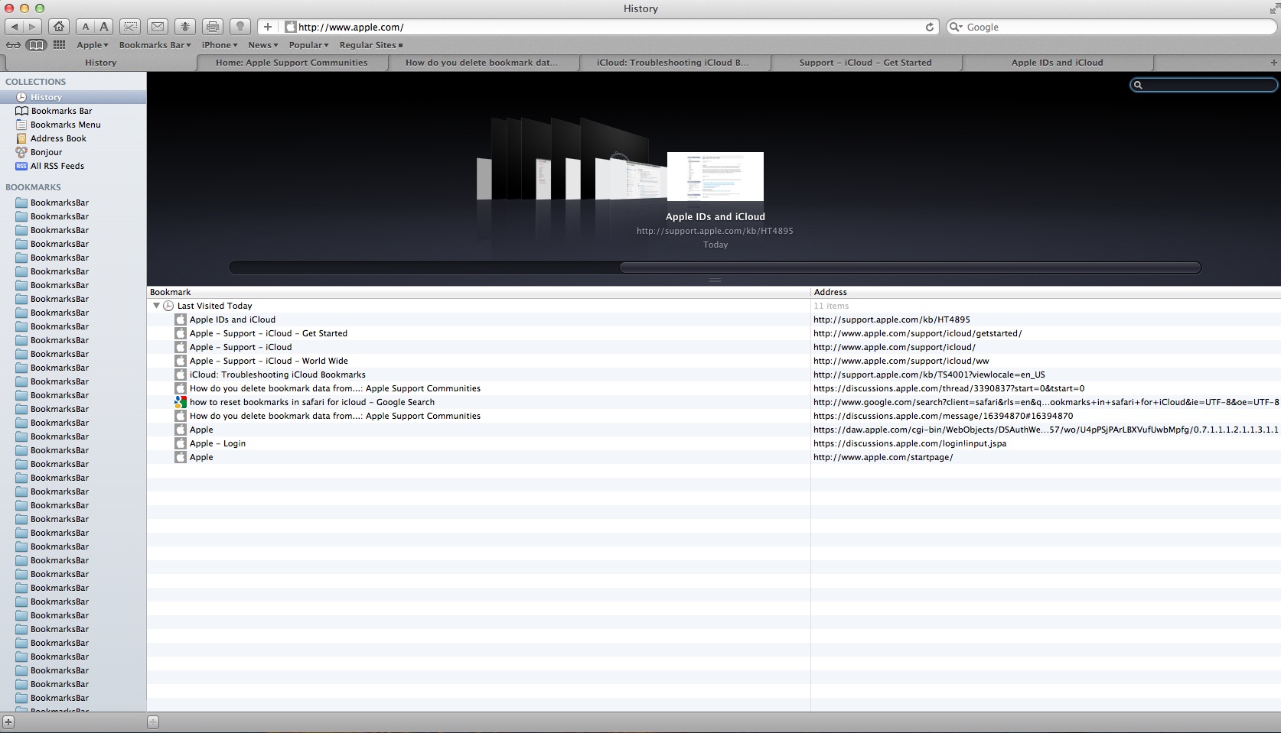
Task: Toggle the Show All Bookmarks book icon
Action: click(36, 45)
